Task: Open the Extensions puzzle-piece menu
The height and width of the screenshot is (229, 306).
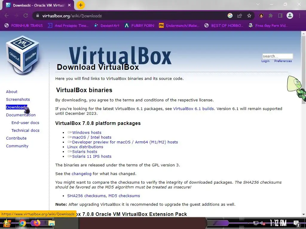Action: [x=271, y=16]
